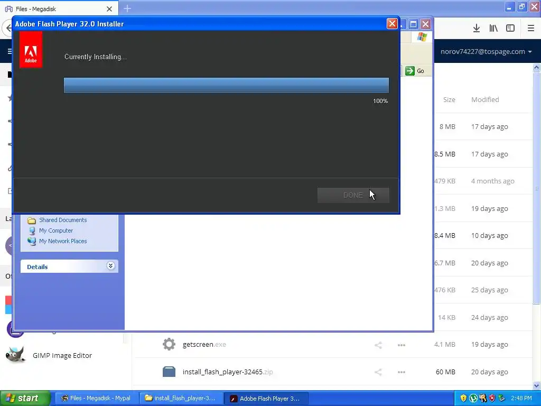Click the Adobe logo in the installer
This screenshot has height=406, width=541.
coord(31,50)
